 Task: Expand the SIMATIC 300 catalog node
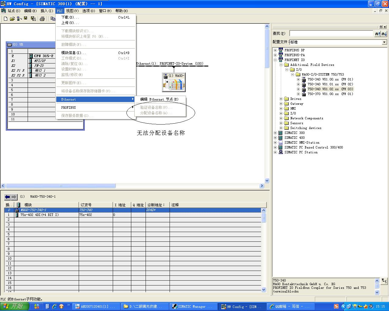(275, 133)
